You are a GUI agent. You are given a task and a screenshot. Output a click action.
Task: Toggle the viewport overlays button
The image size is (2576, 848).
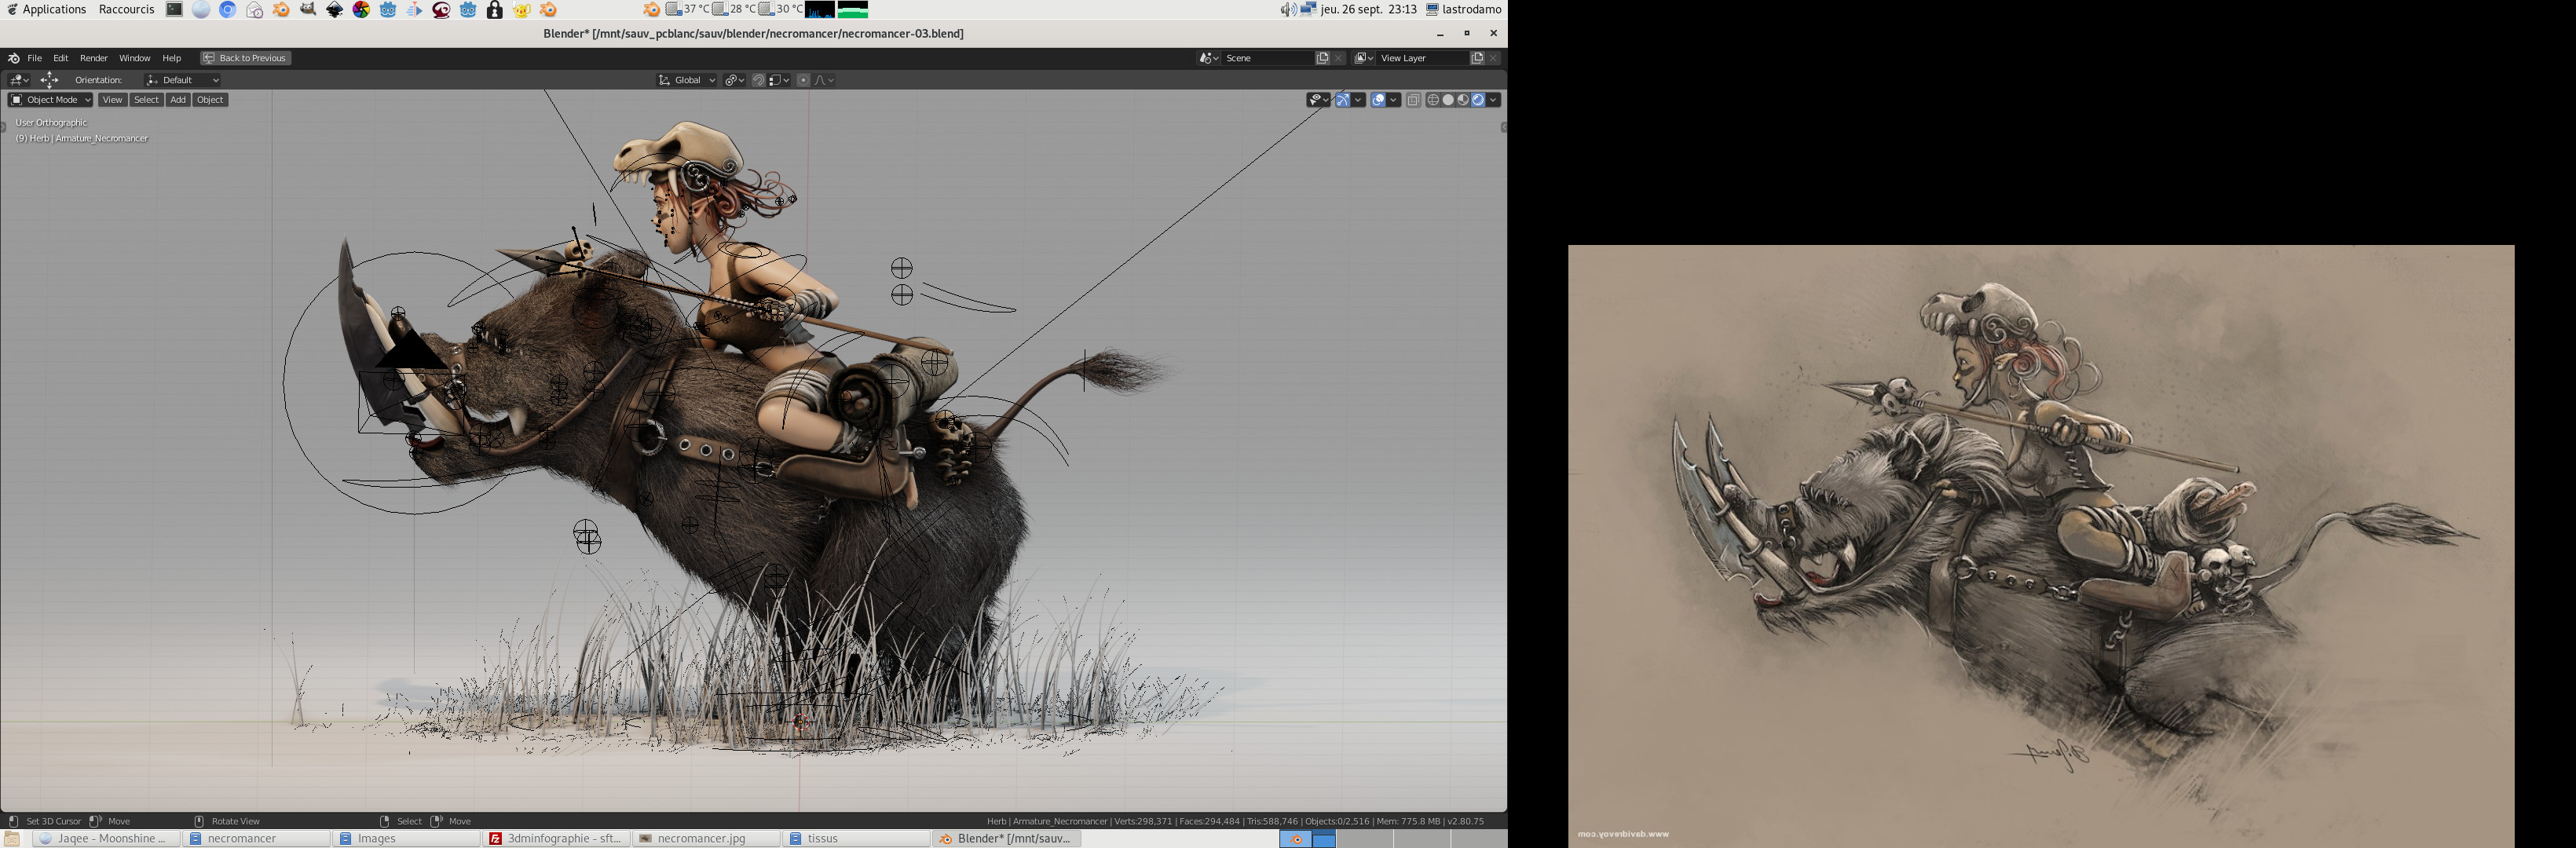1378,100
